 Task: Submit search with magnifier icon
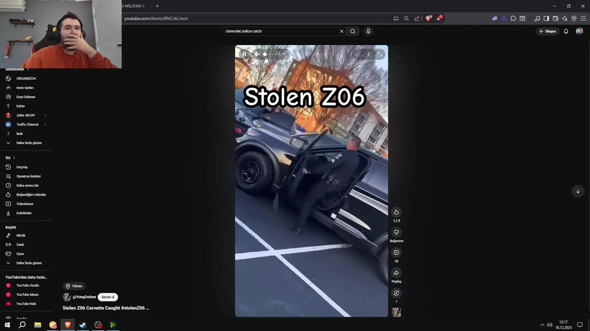[x=353, y=31]
